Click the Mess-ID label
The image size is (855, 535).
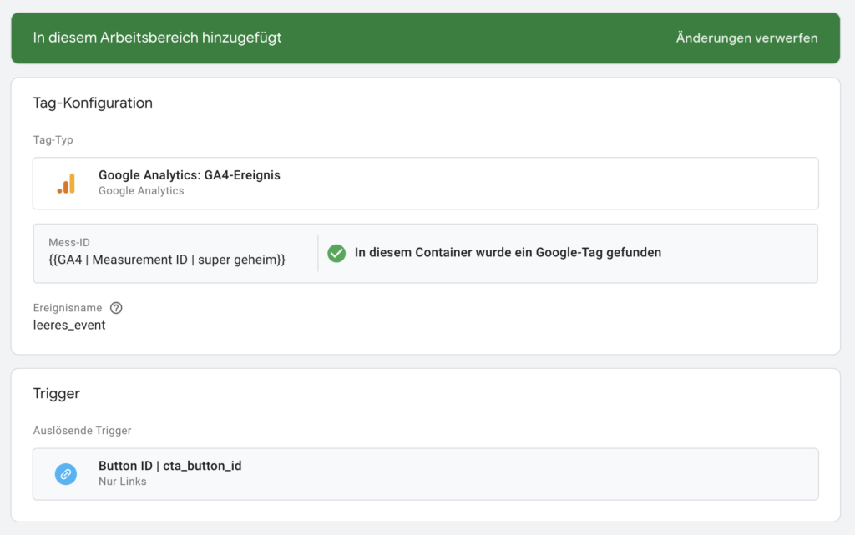69,242
